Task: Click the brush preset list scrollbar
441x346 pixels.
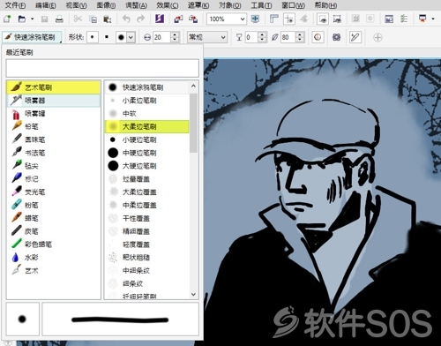Action: point(193,123)
